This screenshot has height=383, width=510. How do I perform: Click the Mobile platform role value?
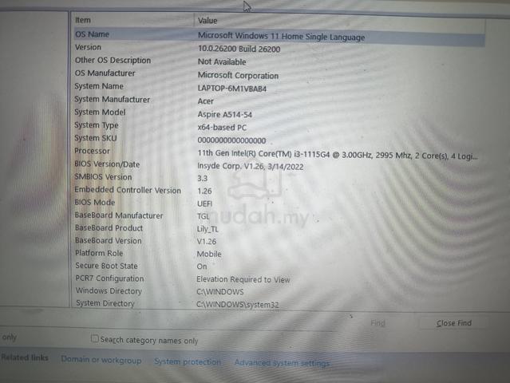click(x=209, y=254)
